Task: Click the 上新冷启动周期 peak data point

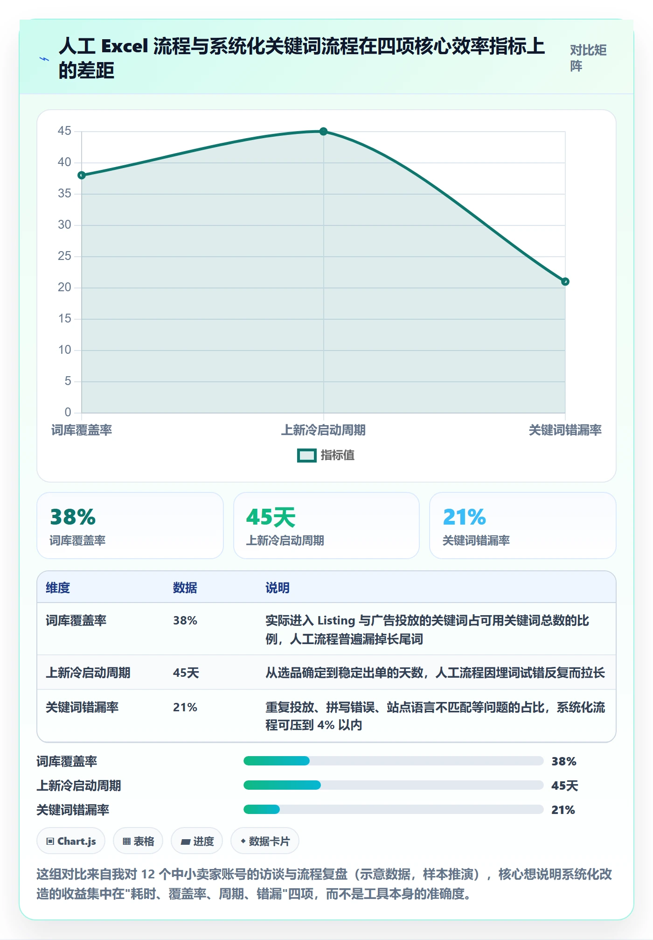Action: coord(323,132)
